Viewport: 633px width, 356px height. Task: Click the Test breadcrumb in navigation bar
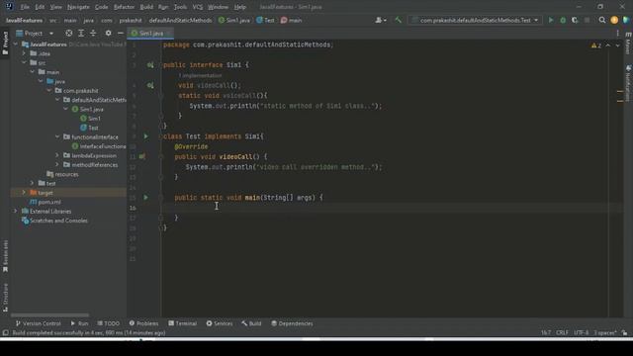point(265,20)
